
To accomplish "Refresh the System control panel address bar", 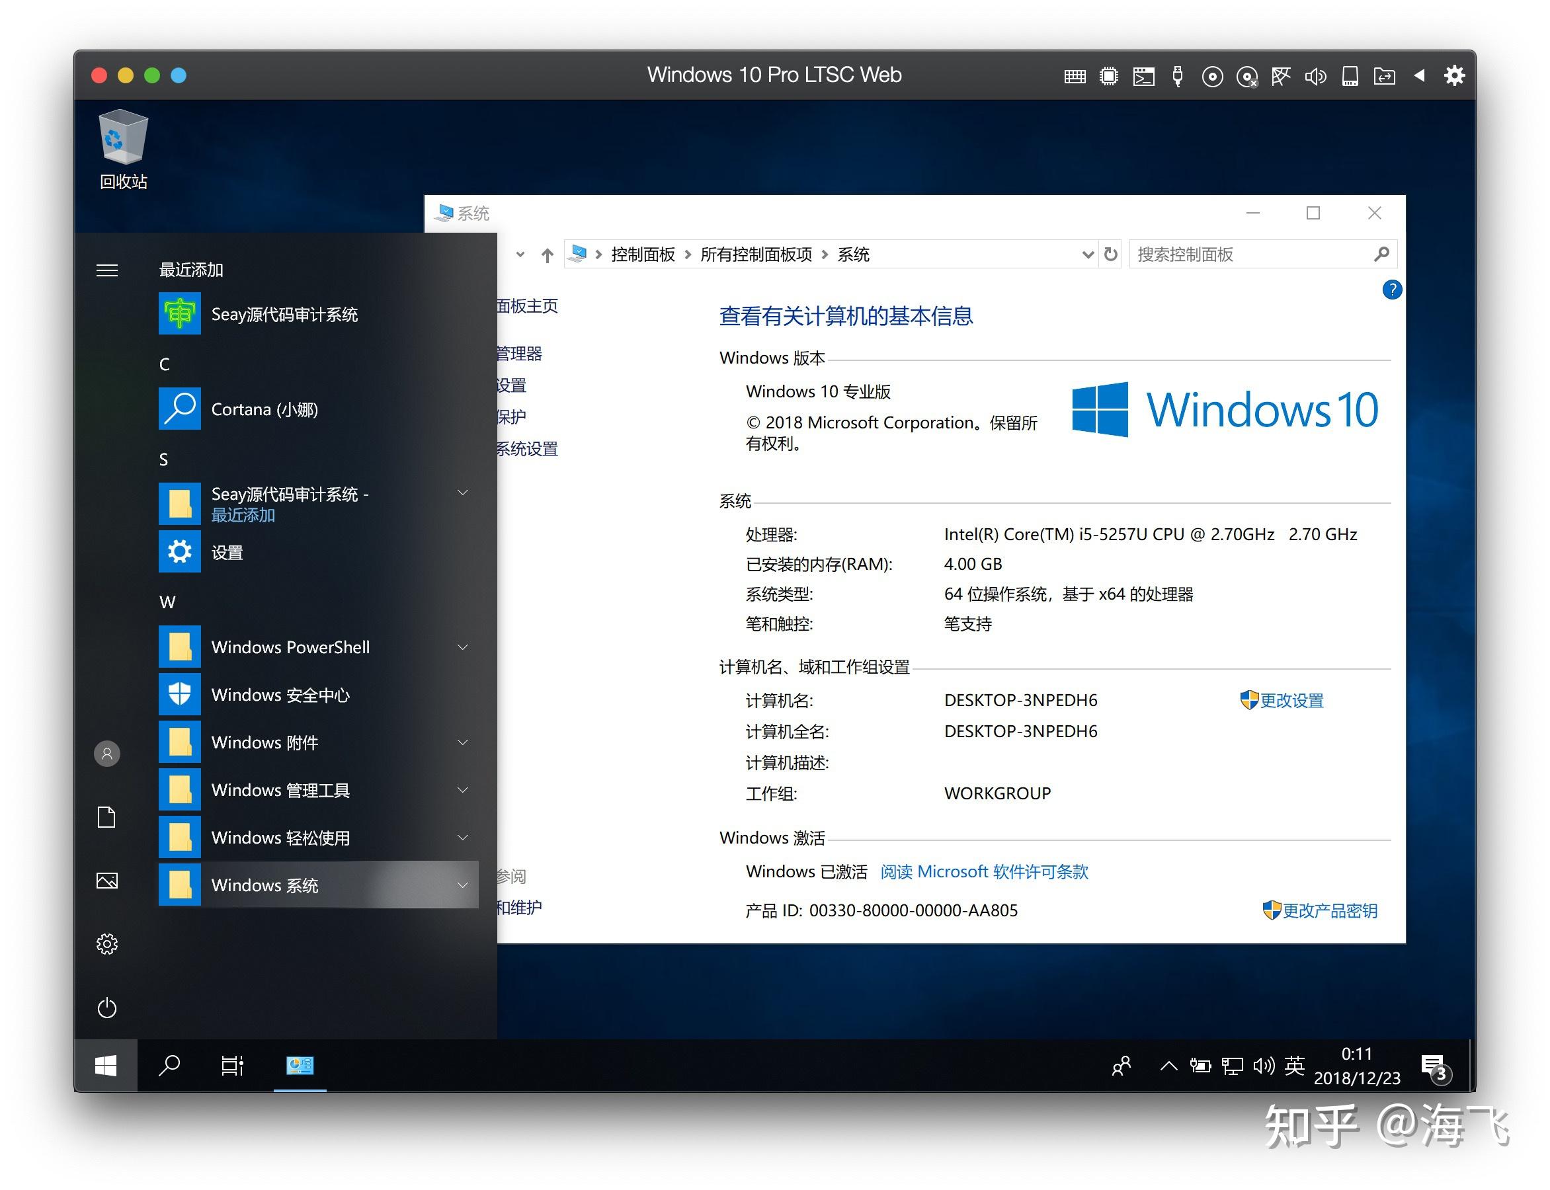I will pyautogui.click(x=1110, y=254).
